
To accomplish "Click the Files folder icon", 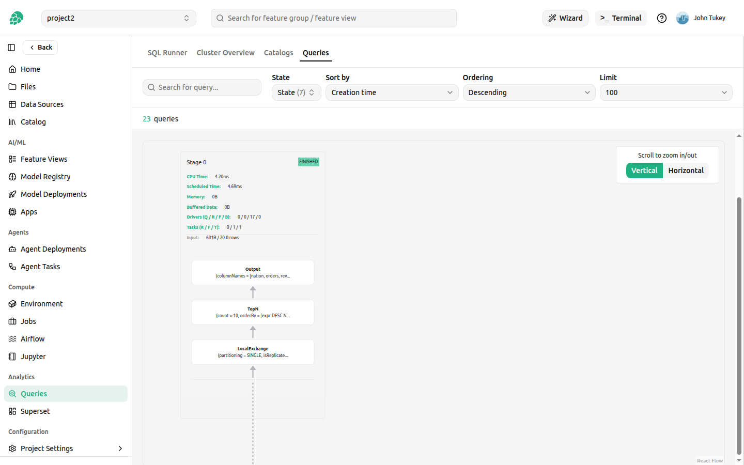I will [x=12, y=87].
